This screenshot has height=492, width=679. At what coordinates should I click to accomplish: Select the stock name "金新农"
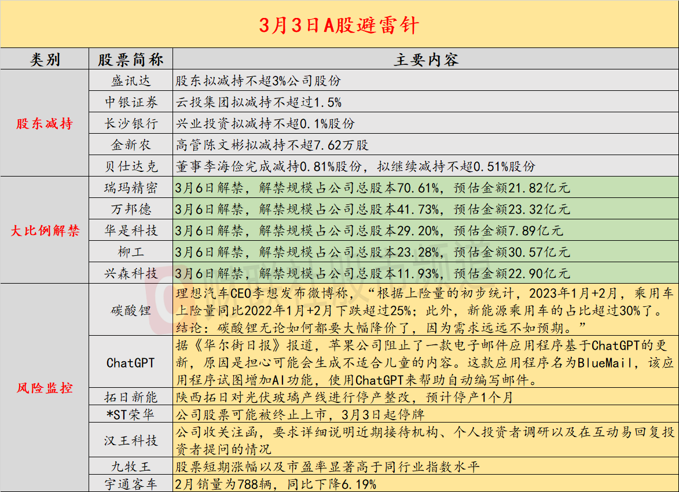[131, 145]
